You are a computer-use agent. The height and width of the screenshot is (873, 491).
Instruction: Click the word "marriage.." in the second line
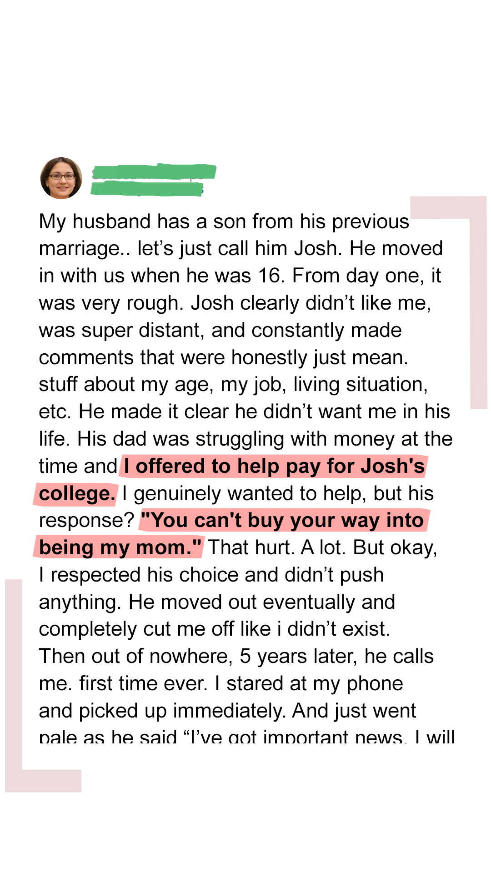click(x=85, y=249)
